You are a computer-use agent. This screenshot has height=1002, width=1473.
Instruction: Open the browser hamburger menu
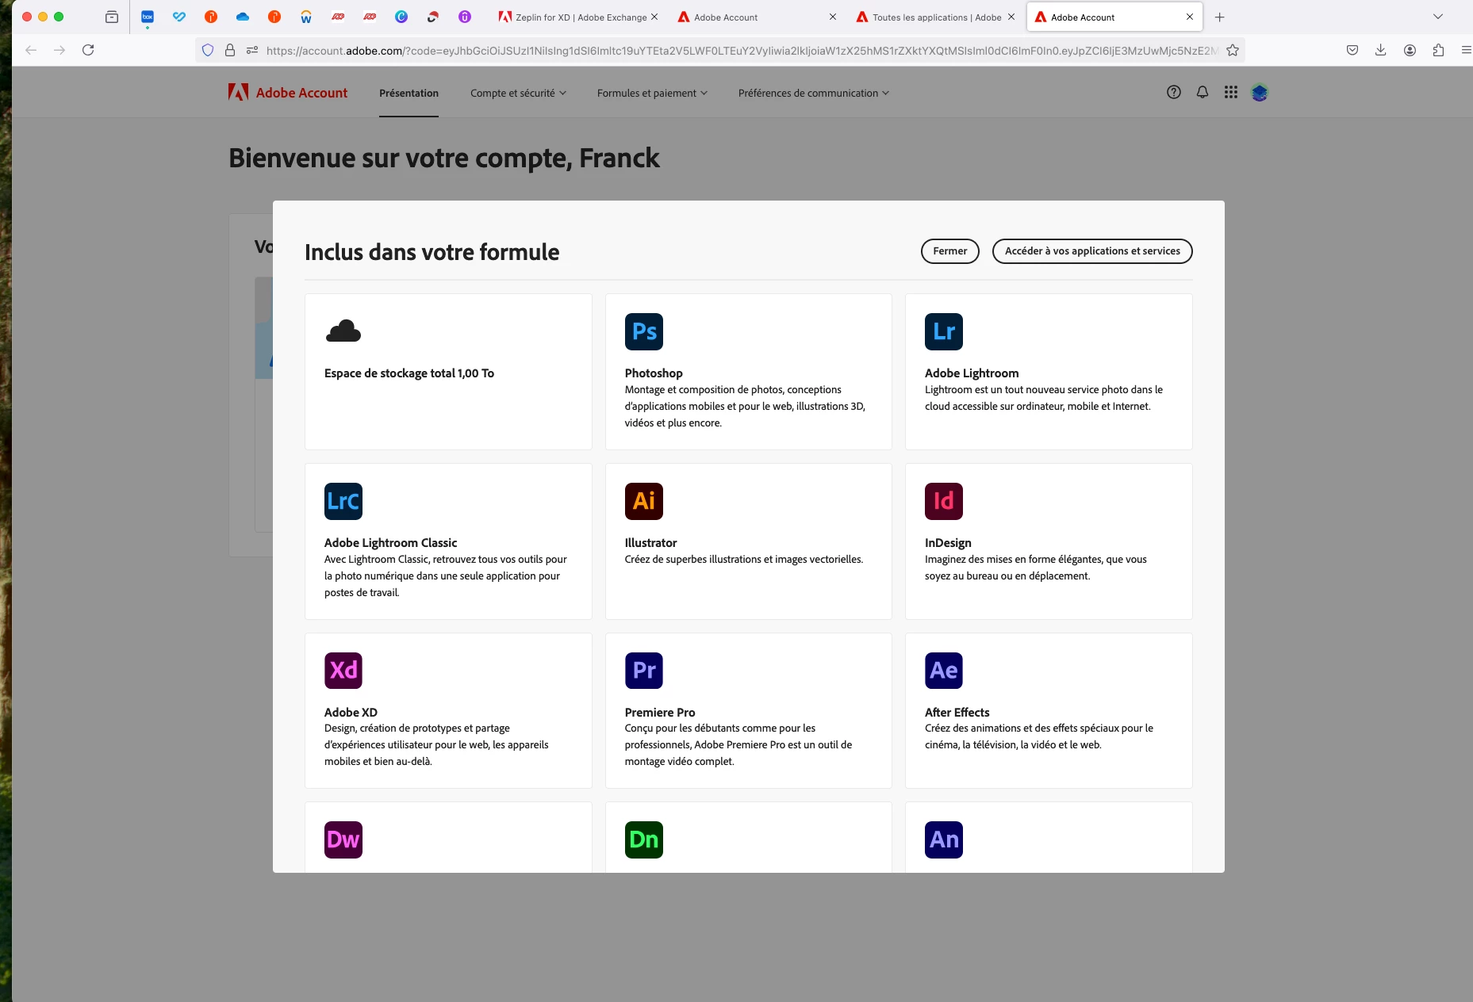point(1466,50)
